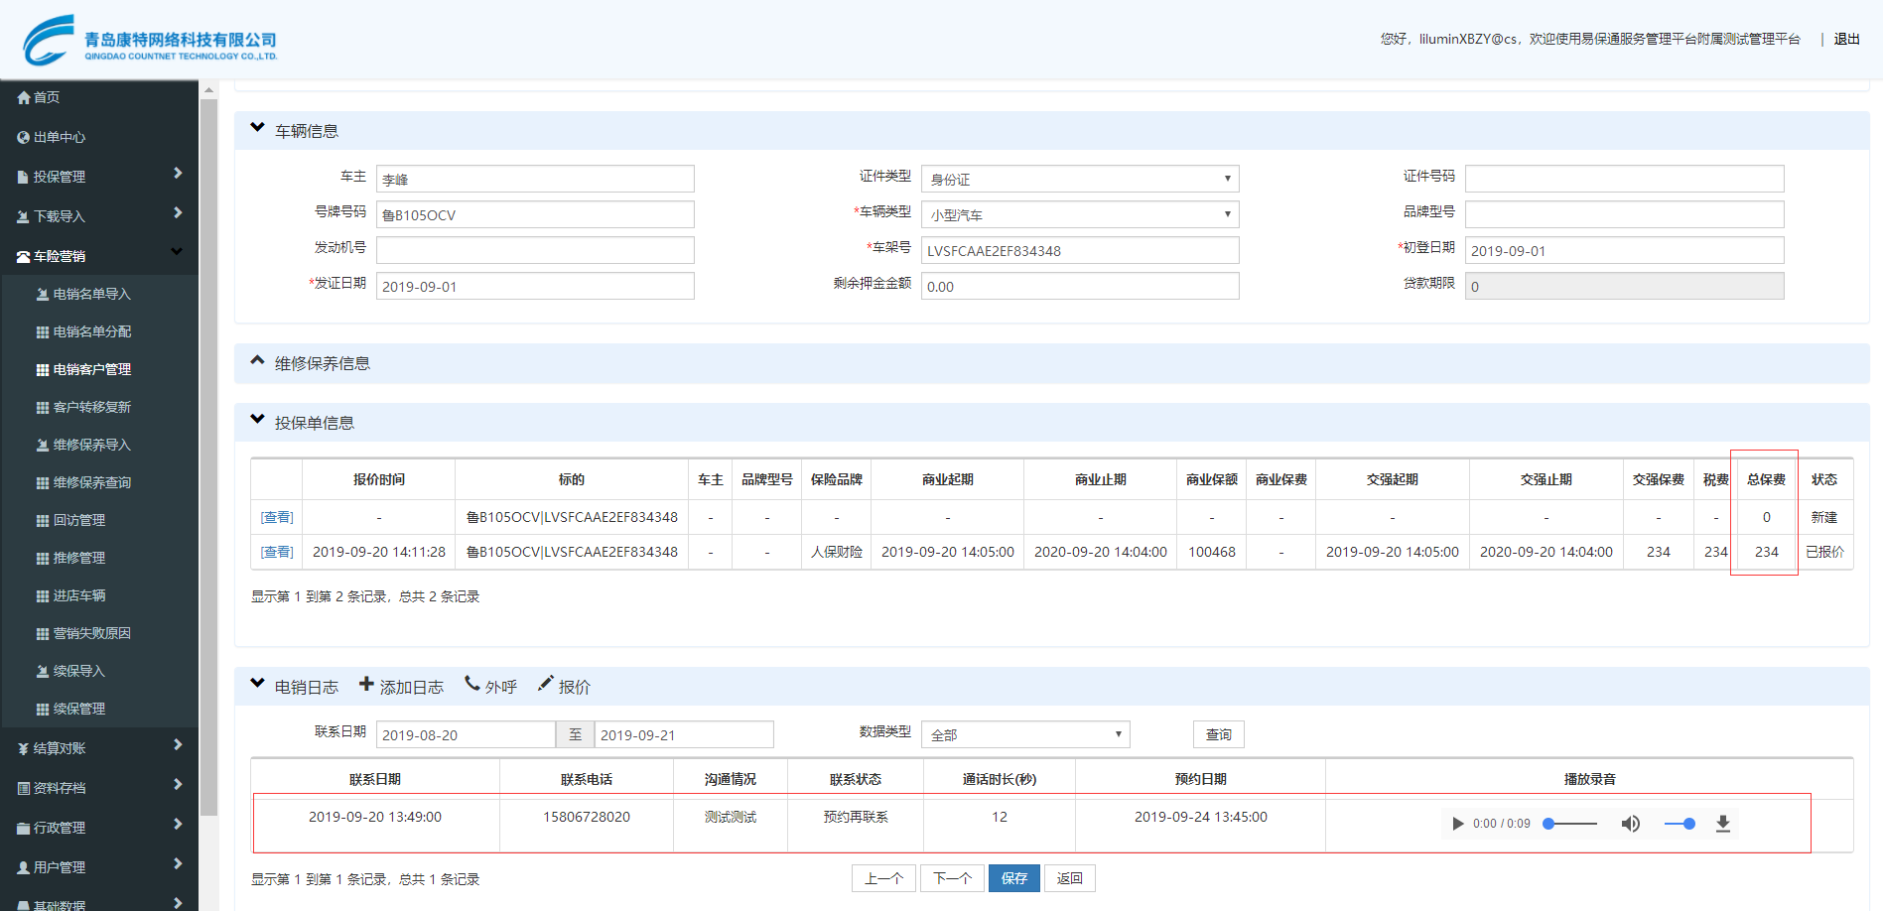Click the 查看 link for the quoted row
This screenshot has width=1883, height=911.
pos(277,552)
